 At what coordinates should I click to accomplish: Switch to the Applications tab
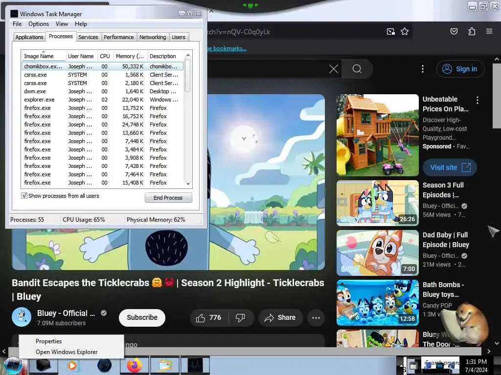point(29,37)
